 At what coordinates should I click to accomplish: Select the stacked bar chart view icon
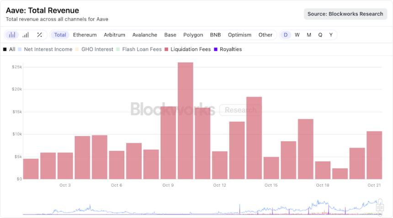(12, 35)
